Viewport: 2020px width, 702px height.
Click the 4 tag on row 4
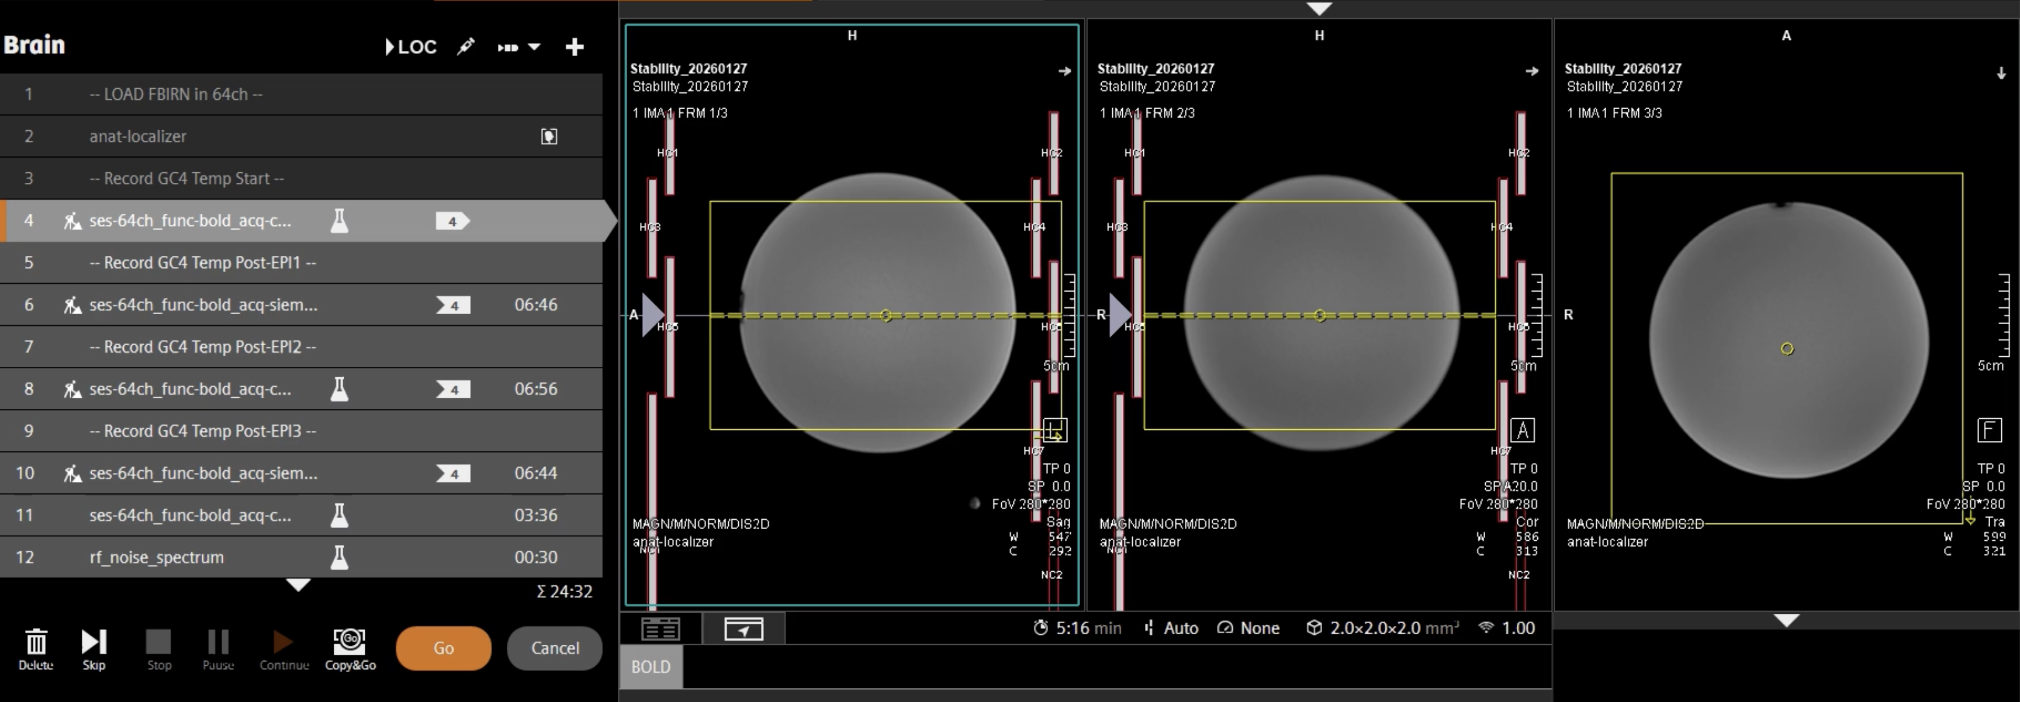pos(452,222)
